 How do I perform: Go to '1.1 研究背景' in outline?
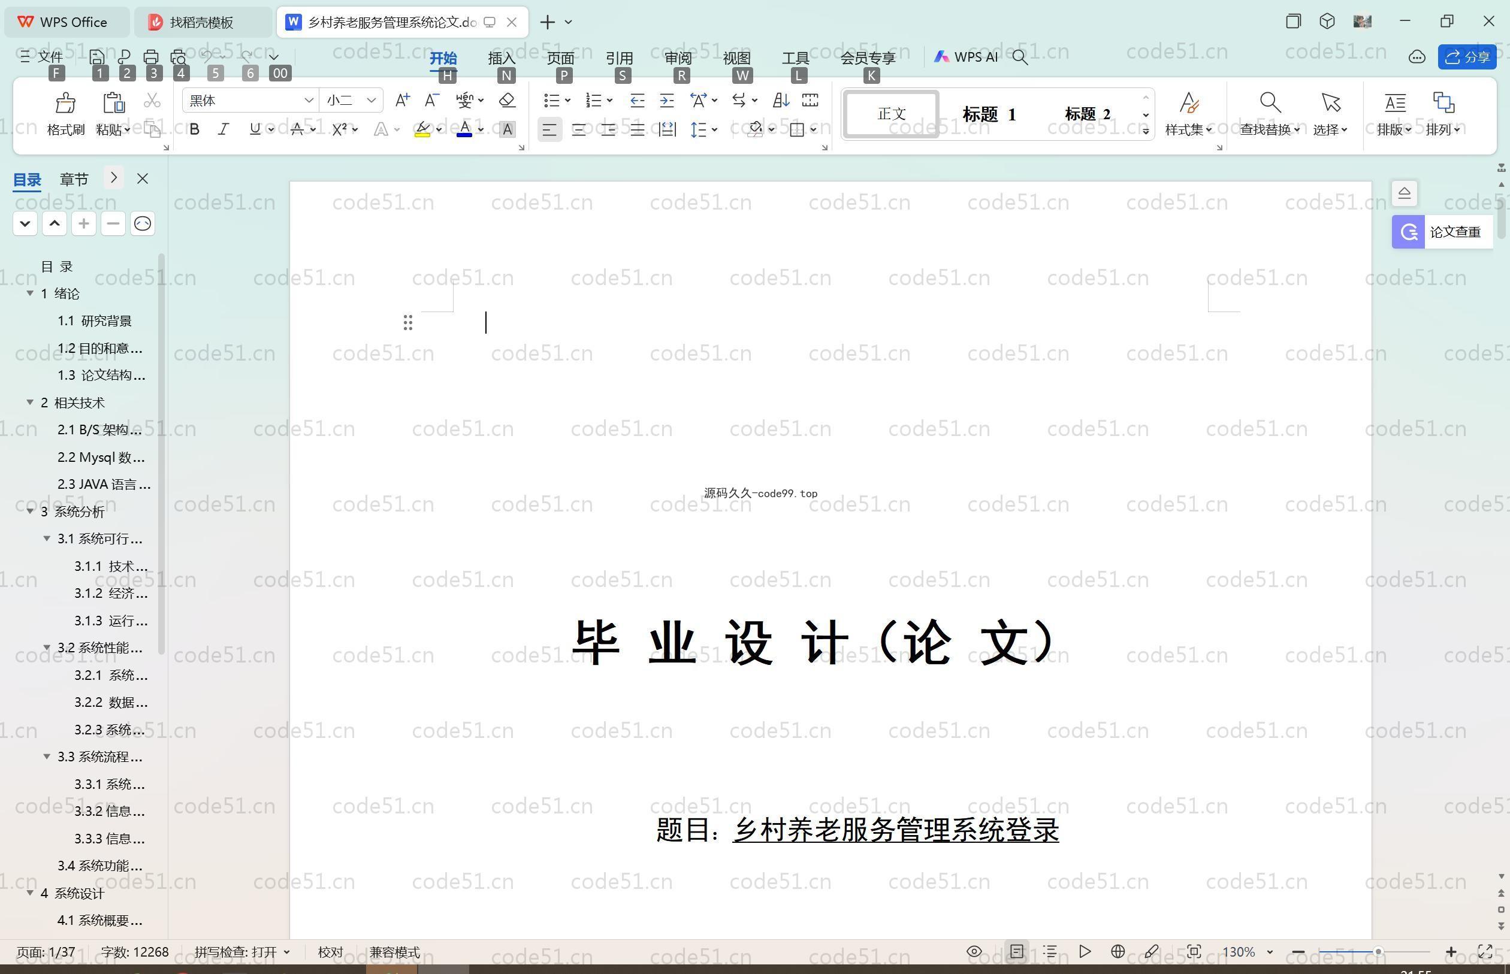(x=94, y=320)
